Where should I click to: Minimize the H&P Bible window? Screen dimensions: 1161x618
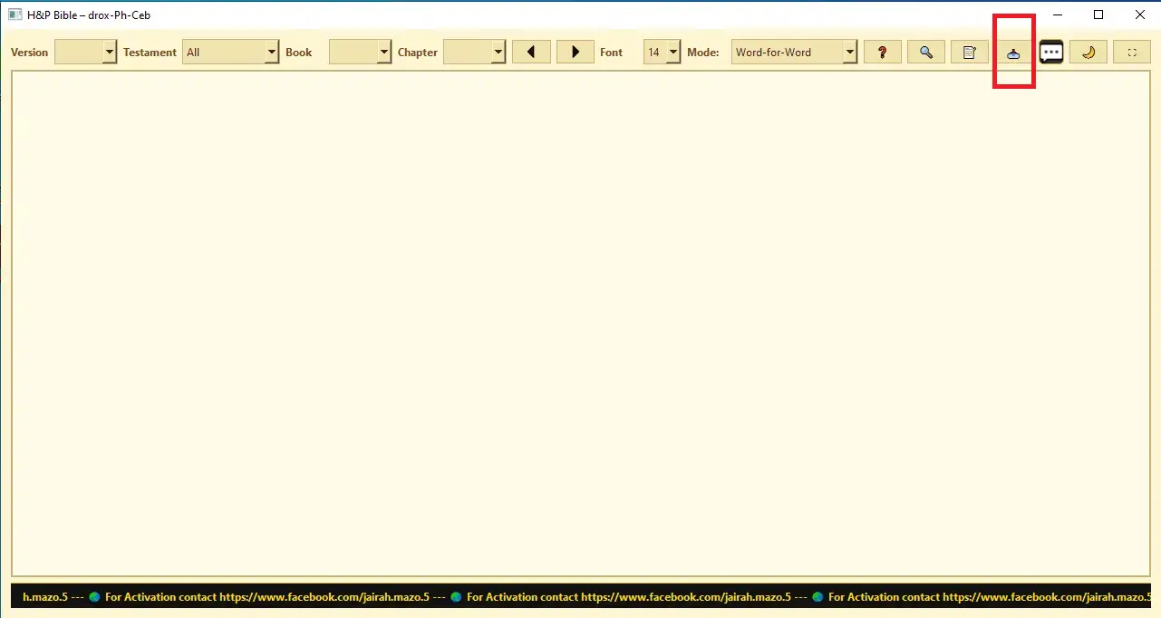1057,14
